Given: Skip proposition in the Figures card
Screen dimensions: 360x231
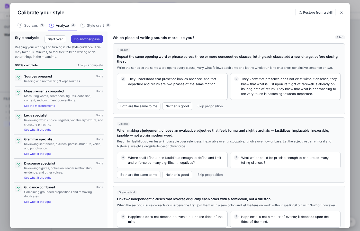Looking at the screenshot, I should 210,106.
